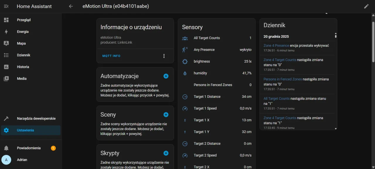
Task: Open Historia in sidebar
Action: (23, 67)
